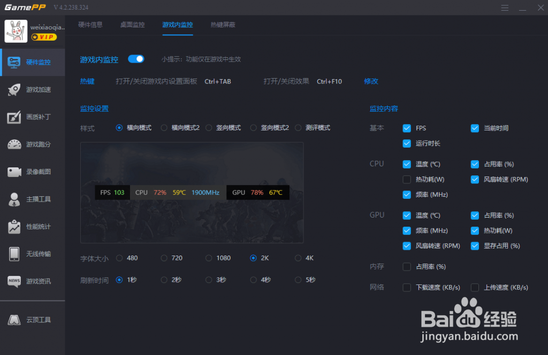The height and width of the screenshot is (355, 548).
Task: Open the 性能统计 performance statistics panel
Action: coord(32,226)
